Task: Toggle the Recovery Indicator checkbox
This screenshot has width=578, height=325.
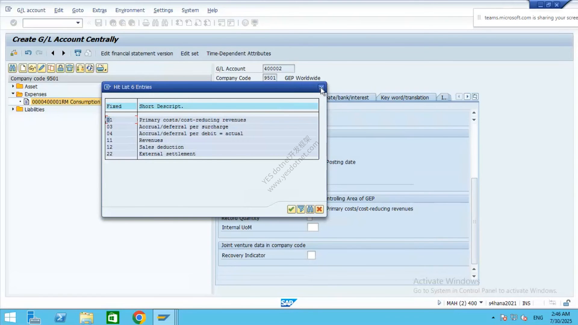Action: pos(312,255)
